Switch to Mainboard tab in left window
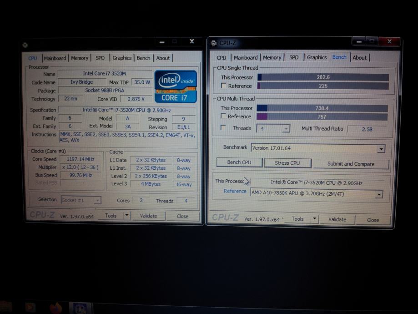Viewport: 418px width, 314px height. 55,58
